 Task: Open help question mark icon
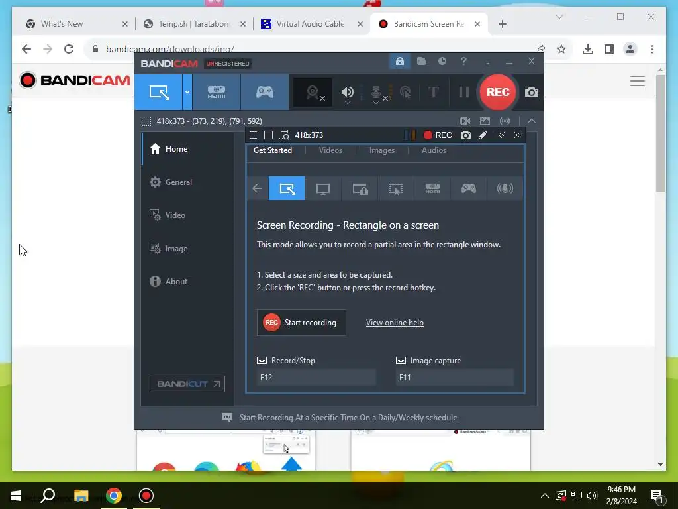tap(463, 62)
